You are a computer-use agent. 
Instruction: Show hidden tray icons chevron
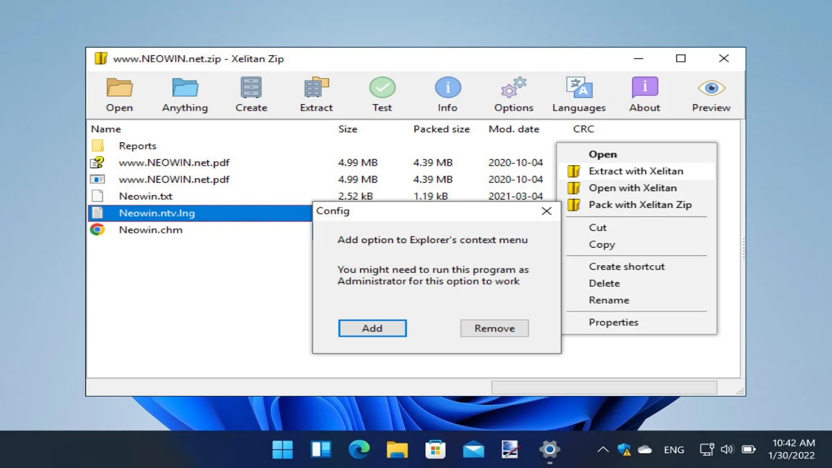[x=603, y=449]
